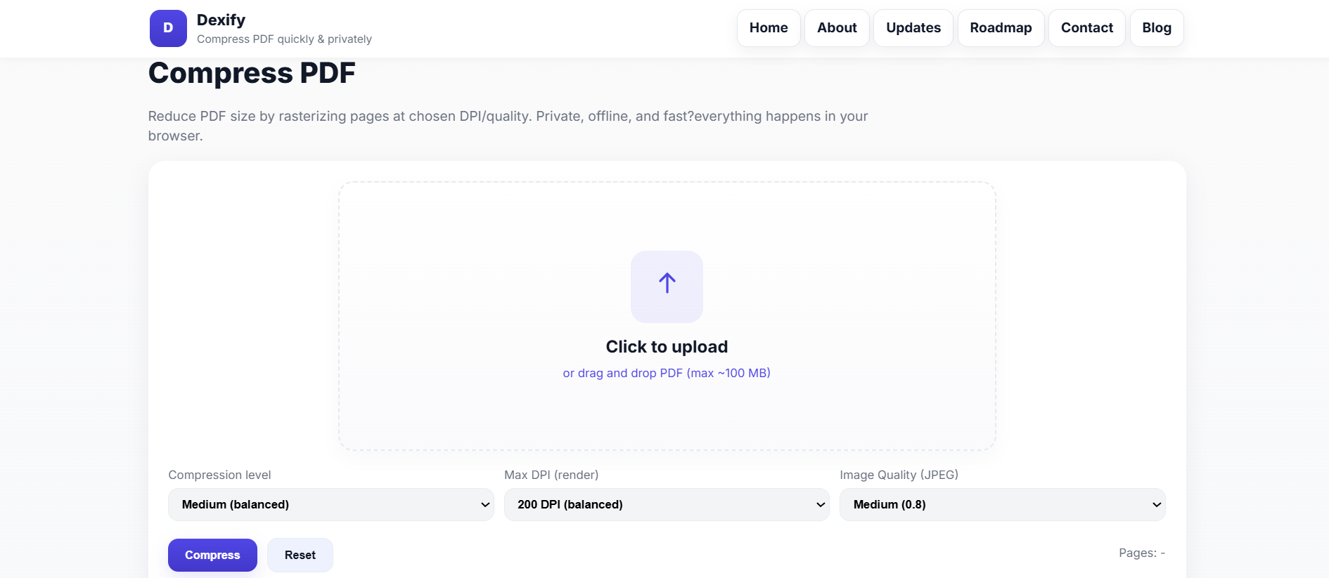Open the About page
Viewport: 1329px width, 578px height.
click(x=836, y=27)
